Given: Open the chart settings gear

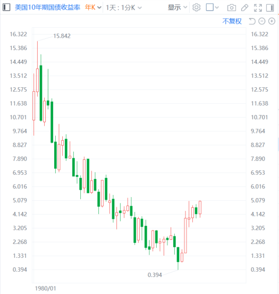Looking at the screenshot, I should coord(196,7).
